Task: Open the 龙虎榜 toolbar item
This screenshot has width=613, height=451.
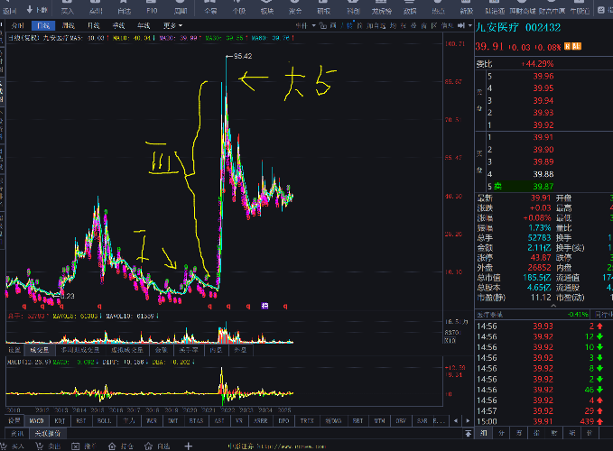Action: click(x=382, y=7)
